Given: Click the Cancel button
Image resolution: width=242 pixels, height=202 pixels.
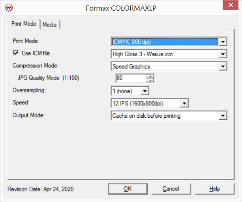Looking at the screenshot, I should click(171, 189).
